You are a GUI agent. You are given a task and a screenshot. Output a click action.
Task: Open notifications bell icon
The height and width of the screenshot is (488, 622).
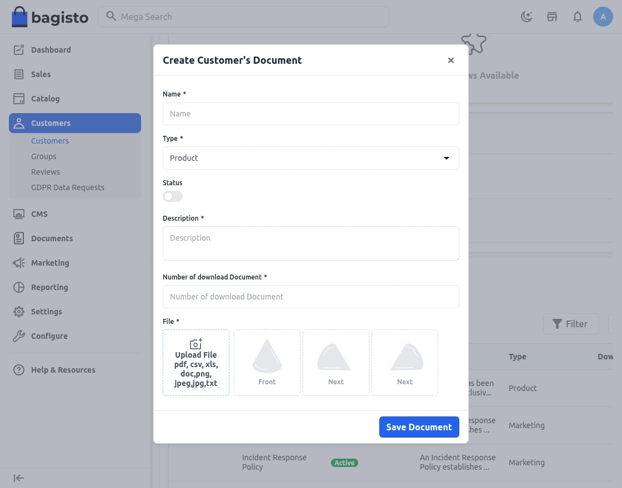tap(578, 17)
